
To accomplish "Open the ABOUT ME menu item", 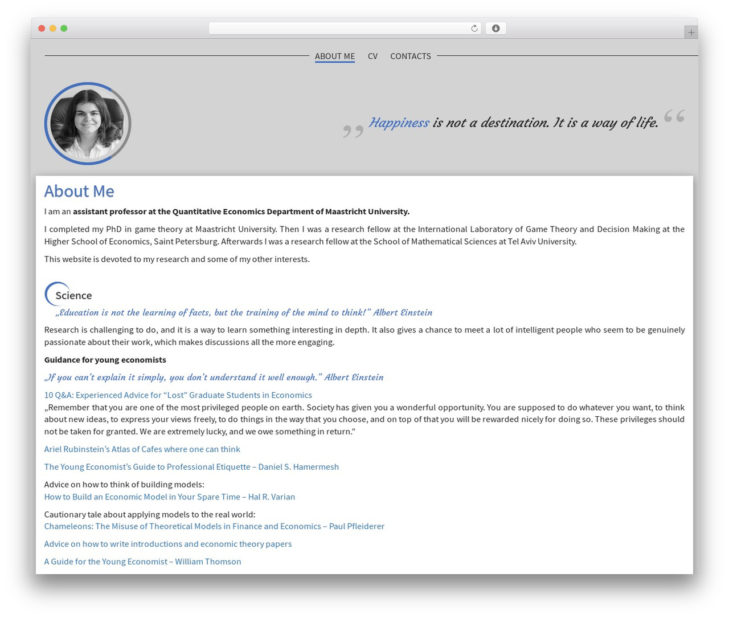I will pos(335,56).
